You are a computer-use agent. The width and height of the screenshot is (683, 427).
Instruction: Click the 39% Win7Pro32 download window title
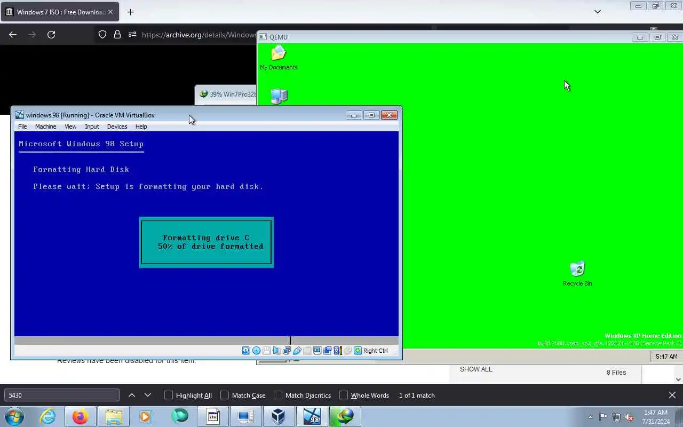pyautogui.click(x=233, y=94)
